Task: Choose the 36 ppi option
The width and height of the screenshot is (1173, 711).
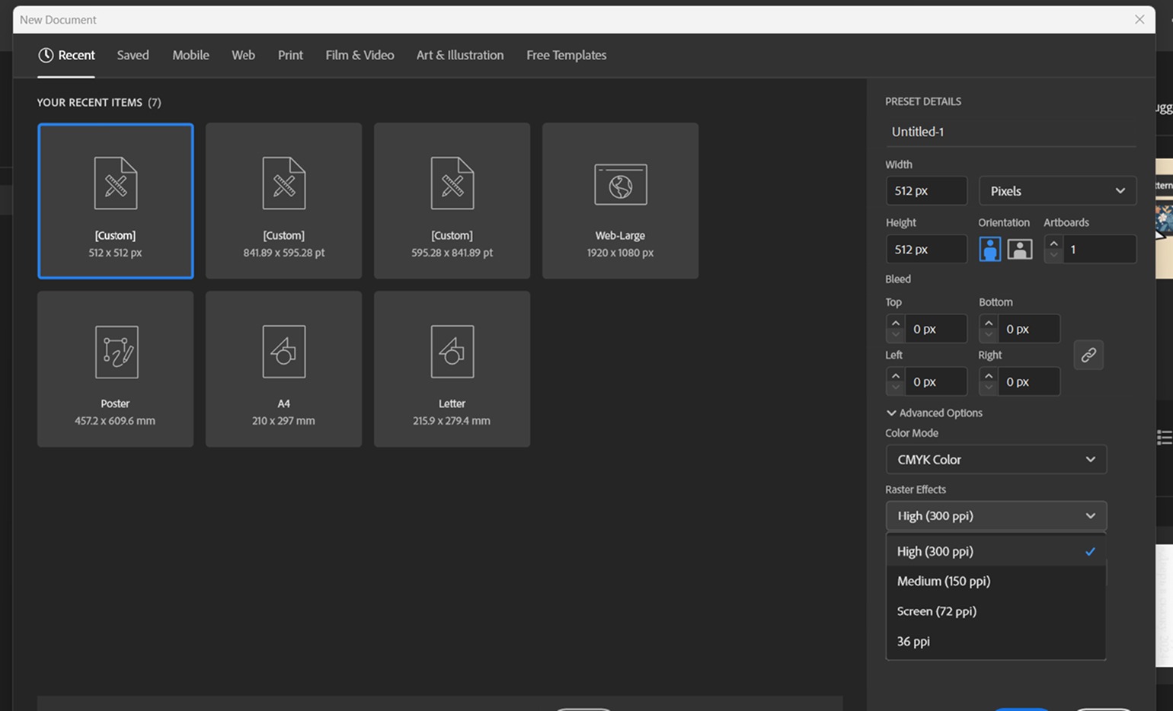Action: pyautogui.click(x=996, y=641)
